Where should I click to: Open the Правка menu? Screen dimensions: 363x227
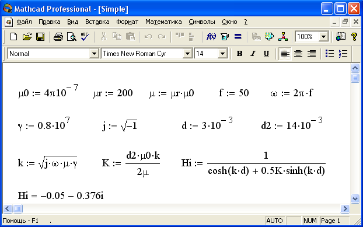(x=49, y=22)
